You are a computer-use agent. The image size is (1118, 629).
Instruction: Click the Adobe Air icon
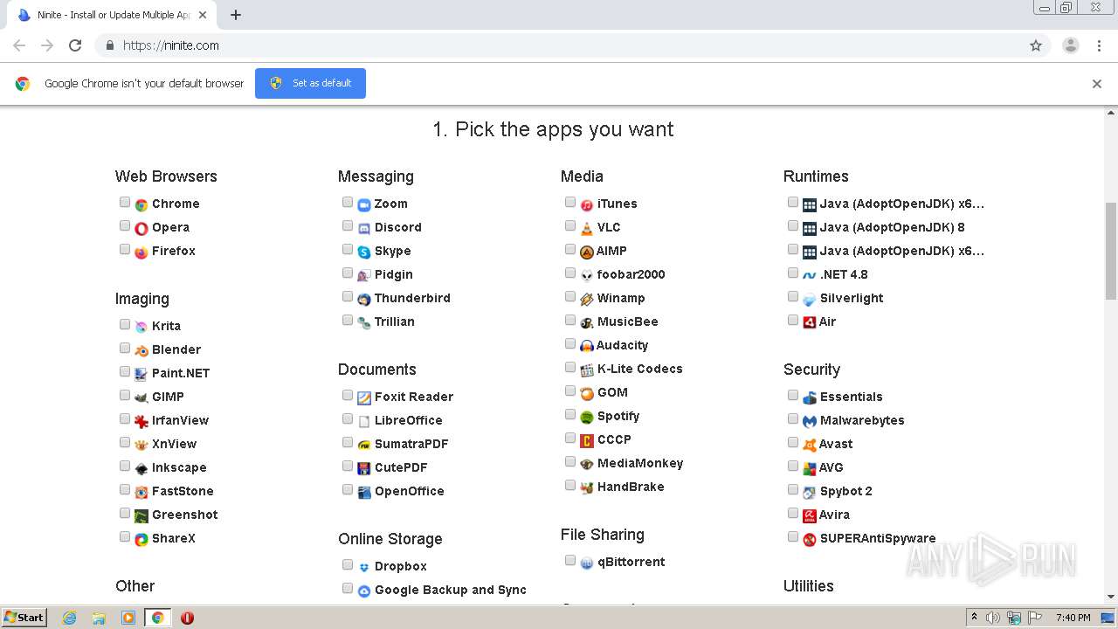[x=810, y=322]
